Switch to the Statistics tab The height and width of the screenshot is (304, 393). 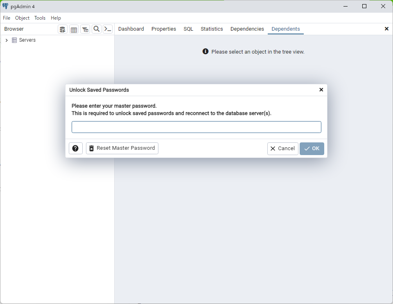point(212,29)
